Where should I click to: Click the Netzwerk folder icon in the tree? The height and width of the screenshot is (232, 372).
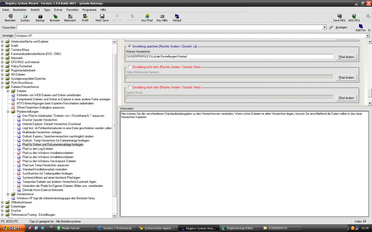point(8,58)
